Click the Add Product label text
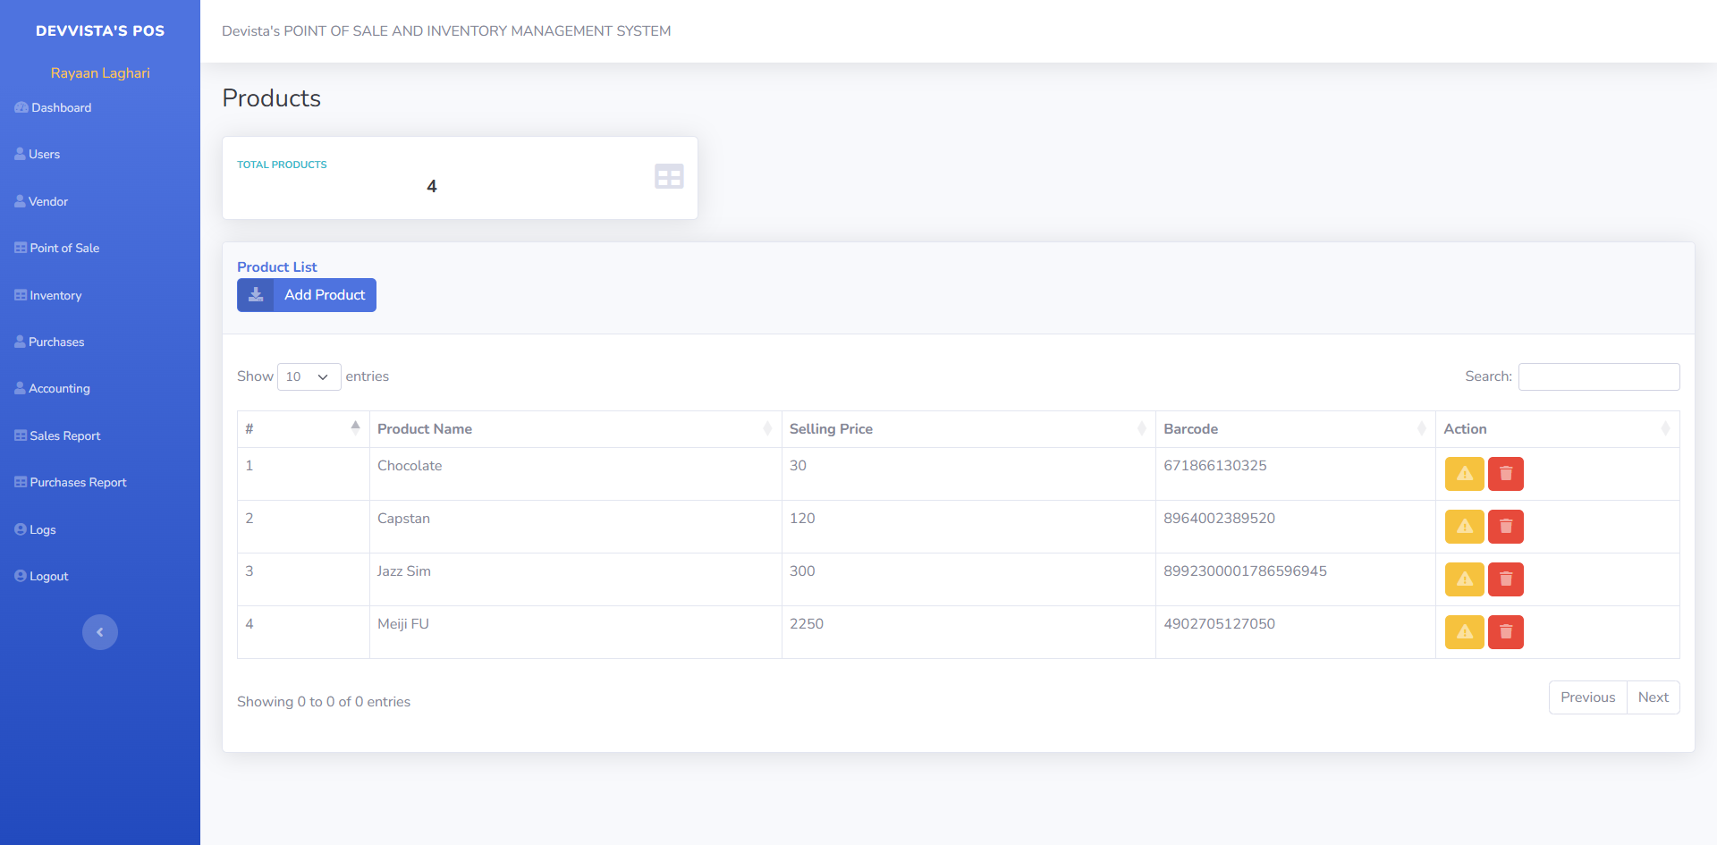The image size is (1717, 845). click(x=325, y=295)
